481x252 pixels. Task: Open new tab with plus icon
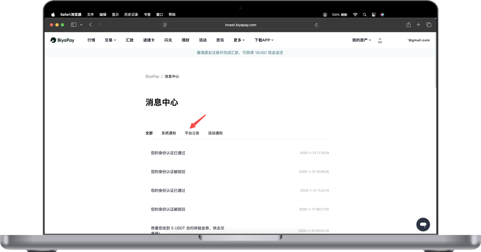418,25
